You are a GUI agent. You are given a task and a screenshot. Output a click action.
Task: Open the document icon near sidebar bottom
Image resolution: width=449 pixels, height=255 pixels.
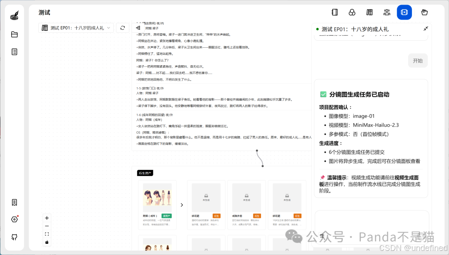point(14,202)
